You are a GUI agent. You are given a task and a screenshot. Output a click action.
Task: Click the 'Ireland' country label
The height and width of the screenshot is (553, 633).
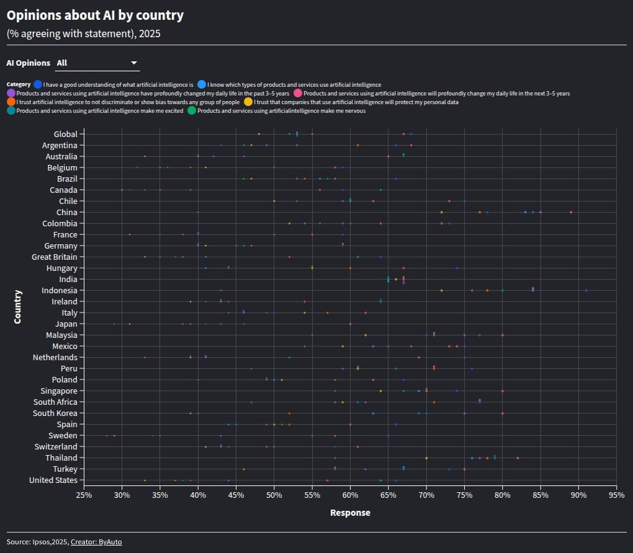pyautogui.click(x=65, y=301)
